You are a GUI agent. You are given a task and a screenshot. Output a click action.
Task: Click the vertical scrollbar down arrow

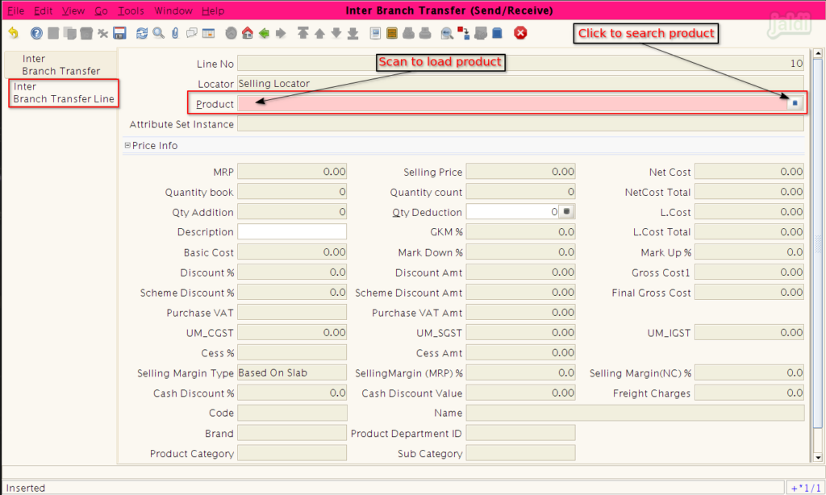point(818,457)
